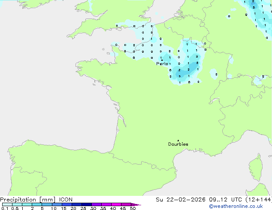Image resolution: width=272 pixels, height=210 pixels.
Task: Open the weatheronline.co.uk link
Action: coord(236,206)
